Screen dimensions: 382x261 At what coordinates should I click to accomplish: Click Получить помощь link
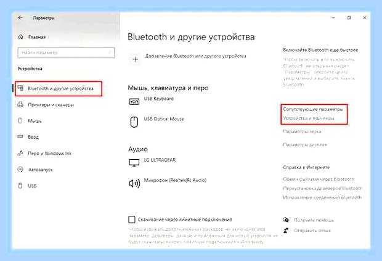(x=314, y=220)
